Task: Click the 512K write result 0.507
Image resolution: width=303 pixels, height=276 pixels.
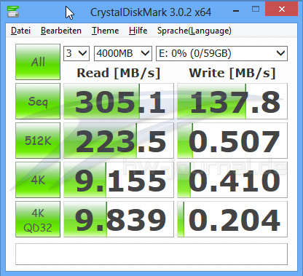Action: tap(232, 141)
